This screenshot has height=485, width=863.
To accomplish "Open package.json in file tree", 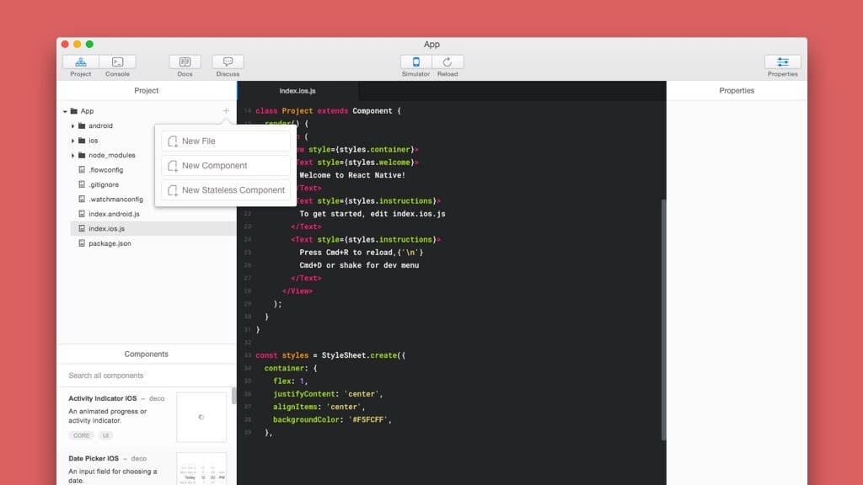I will click(110, 243).
